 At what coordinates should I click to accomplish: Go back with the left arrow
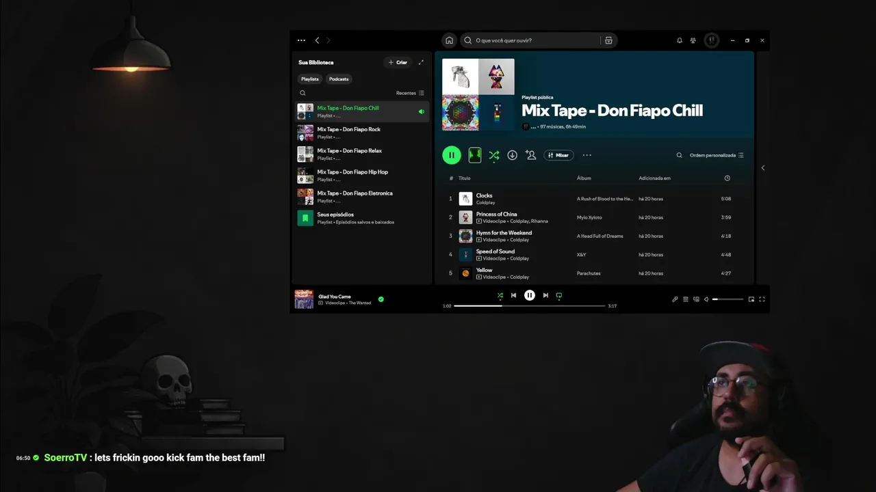(x=317, y=40)
